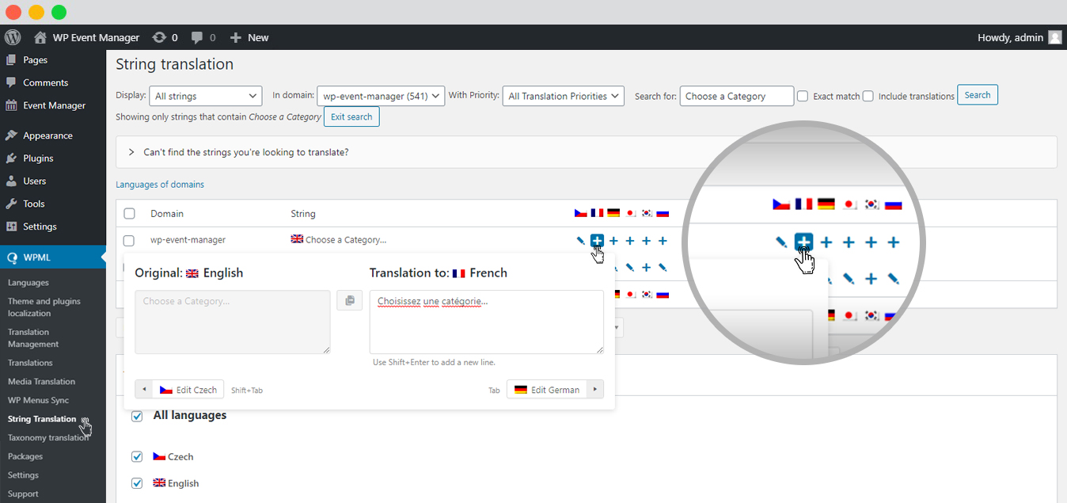Add Russian translation plus for Choose a Category
Viewport: 1067px width, 503px height.
tap(663, 241)
